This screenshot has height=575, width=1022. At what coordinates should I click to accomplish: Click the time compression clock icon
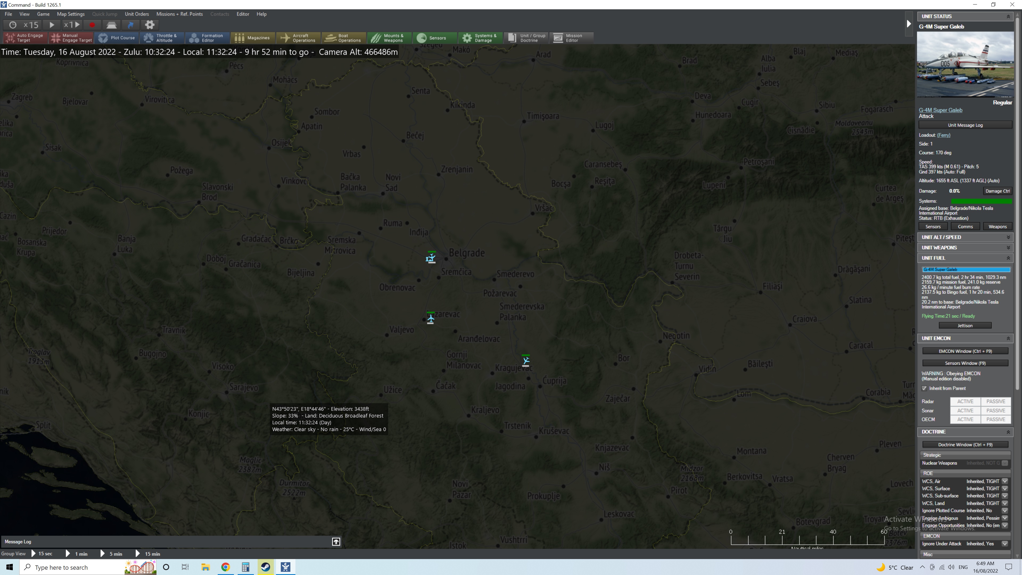click(13, 25)
